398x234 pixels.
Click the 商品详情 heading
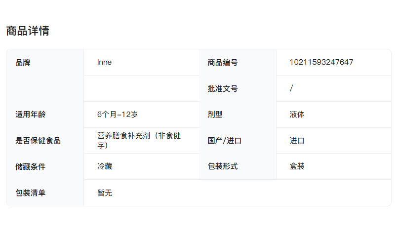(28, 31)
